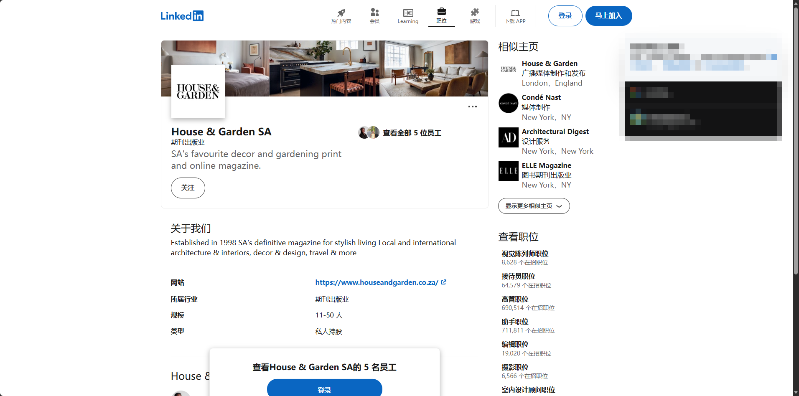Expand 显示更多相似主页 dropdown
The image size is (799, 396).
[534, 206]
